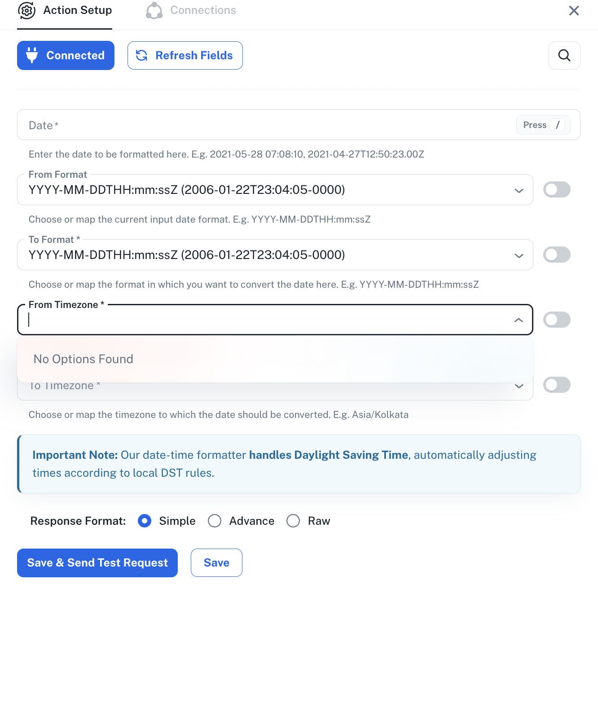Image resolution: width=598 pixels, height=703 pixels.
Task: Click the Date input field
Action: [299, 125]
